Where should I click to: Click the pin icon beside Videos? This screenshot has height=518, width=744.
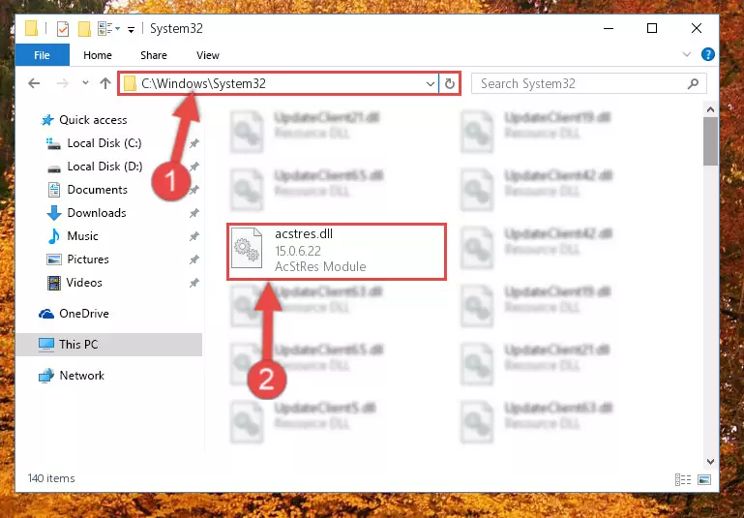click(194, 283)
